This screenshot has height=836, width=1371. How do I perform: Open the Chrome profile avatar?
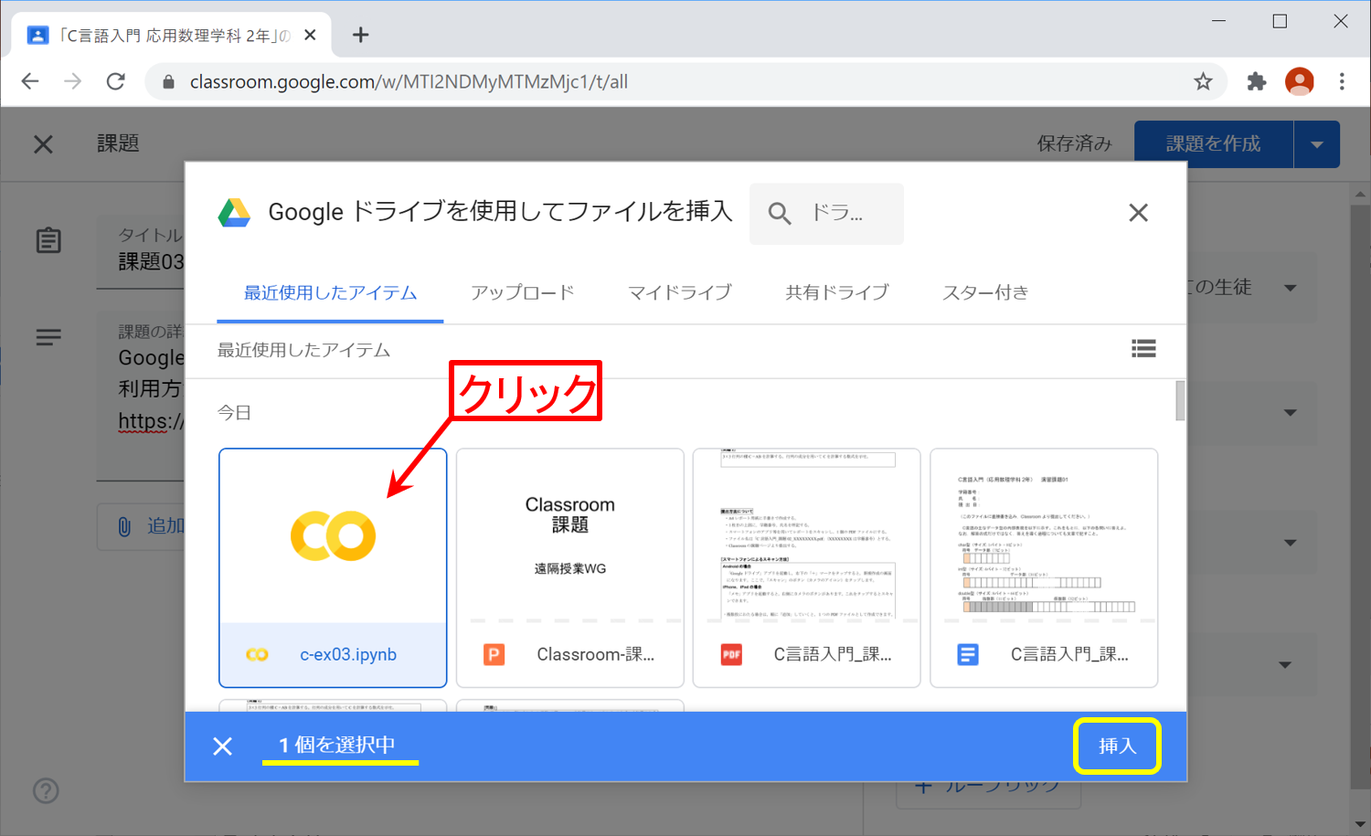coord(1299,81)
